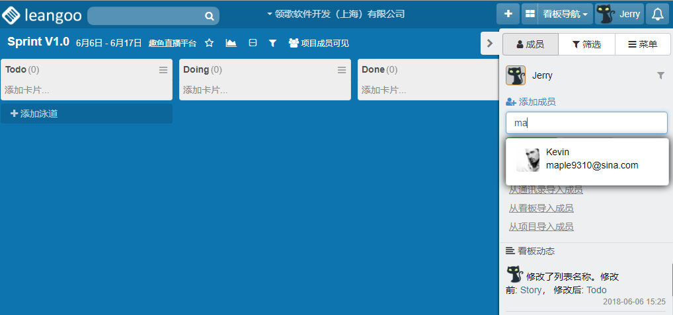Expand the company name dropdown
This screenshot has height=315, width=673.
tap(335, 14)
